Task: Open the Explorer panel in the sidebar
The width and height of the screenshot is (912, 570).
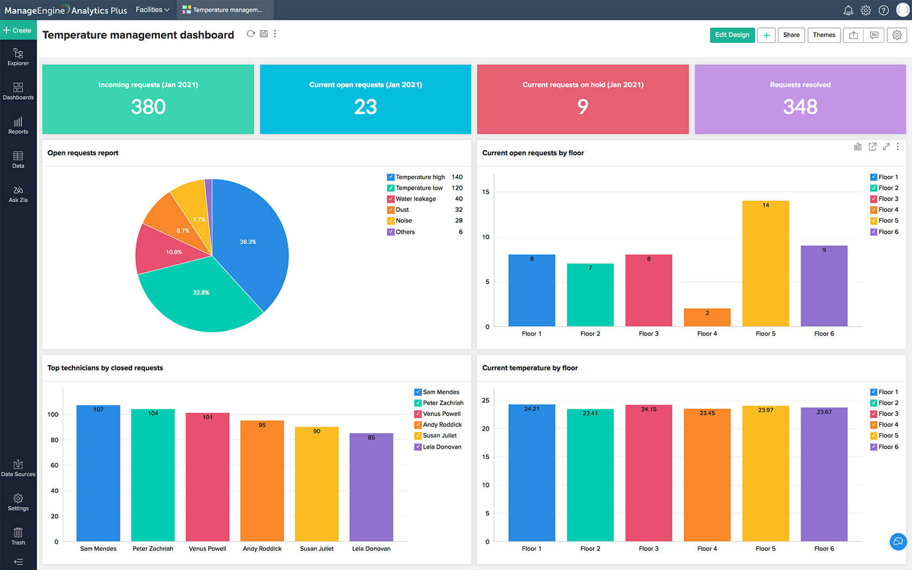Action: click(18, 56)
